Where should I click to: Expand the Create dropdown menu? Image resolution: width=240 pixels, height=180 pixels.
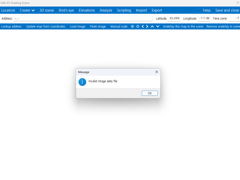[27, 10]
